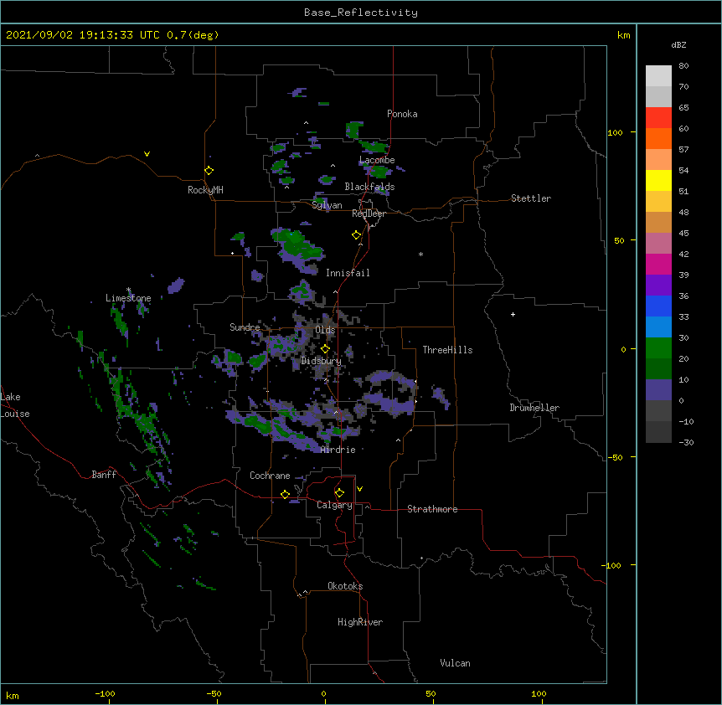Click the Sylvan label
This screenshot has width=722, height=705.
point(327,205)
